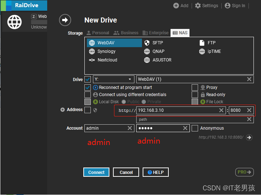Clear the admin account name field
The image size is (261, 195).
coord(130,128)
